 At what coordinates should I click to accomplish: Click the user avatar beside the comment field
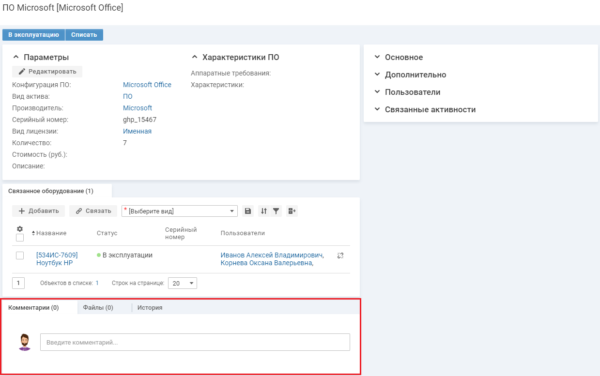tap(24, 342)
